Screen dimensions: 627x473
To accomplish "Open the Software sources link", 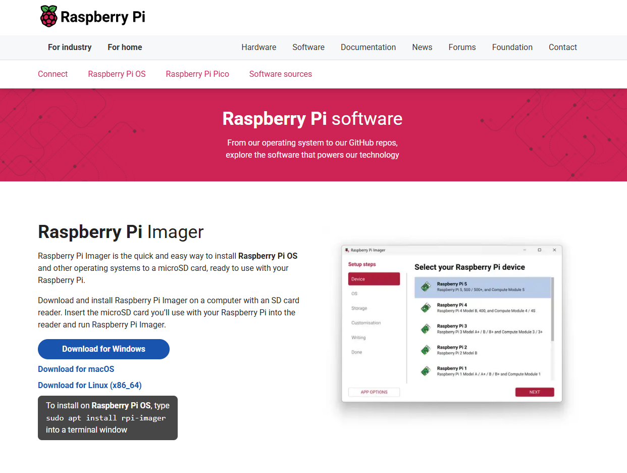I will [280, 74].
